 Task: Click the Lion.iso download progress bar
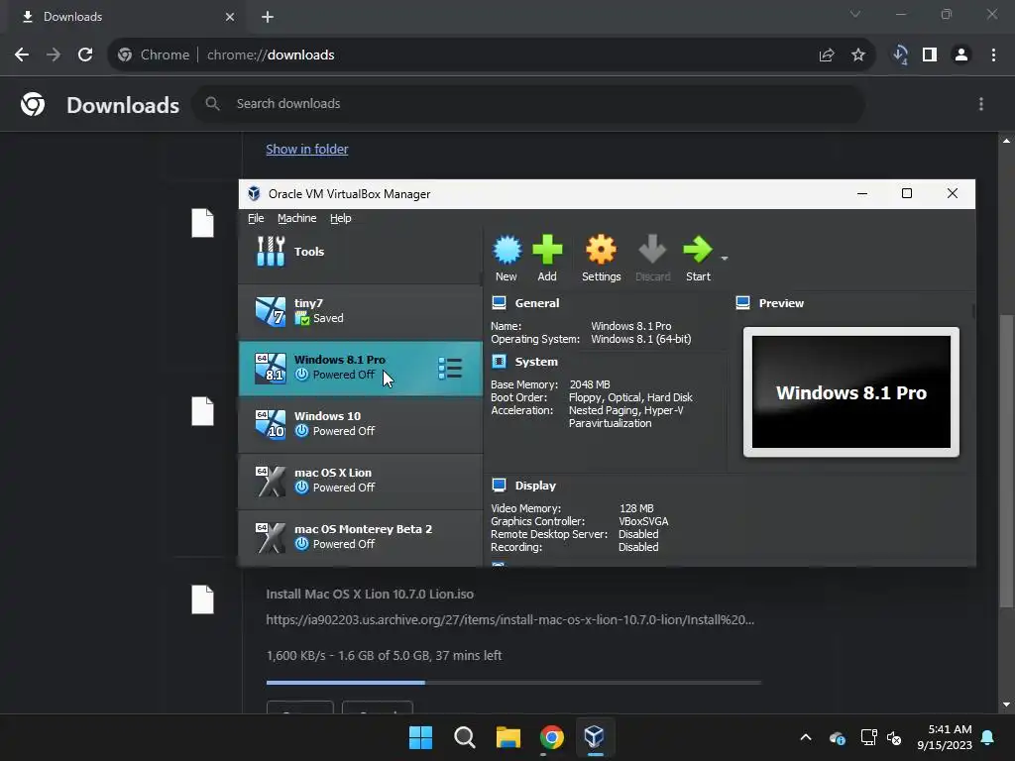(x=513, y=682)
